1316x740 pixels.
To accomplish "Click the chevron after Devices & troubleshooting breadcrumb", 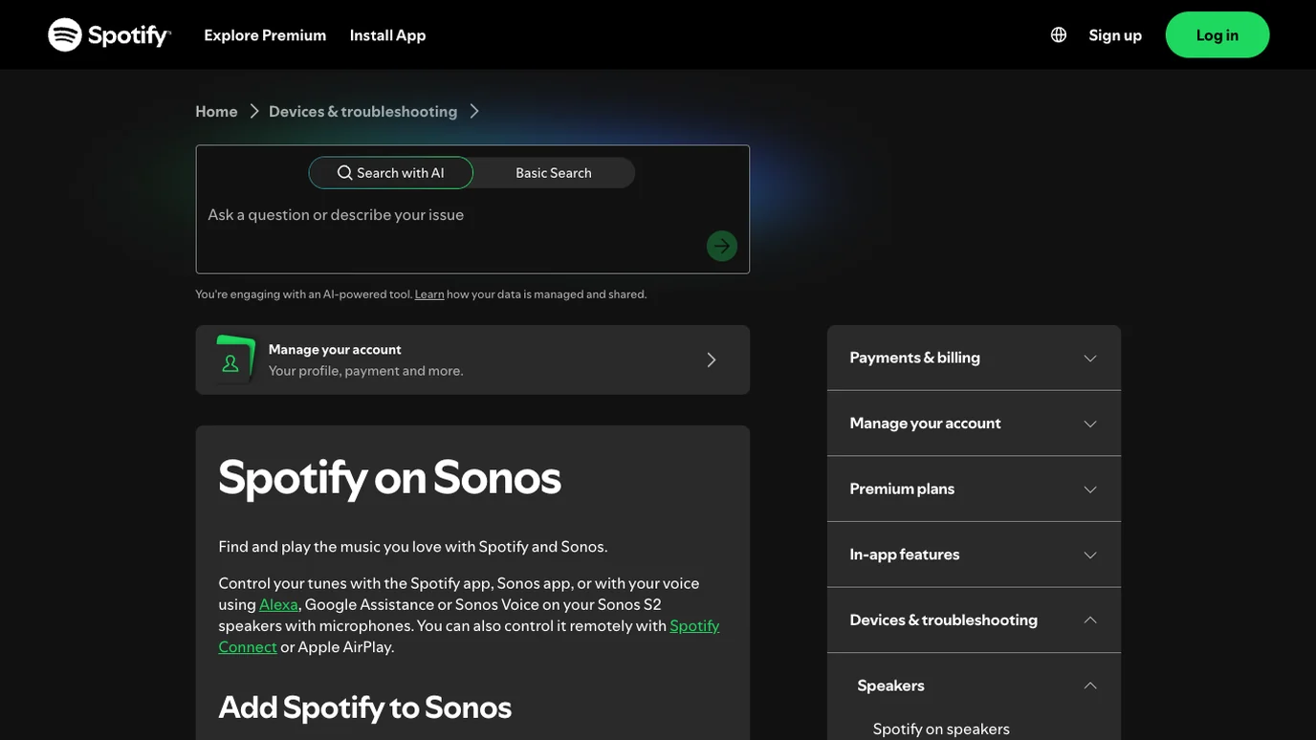I will [474, 111].
